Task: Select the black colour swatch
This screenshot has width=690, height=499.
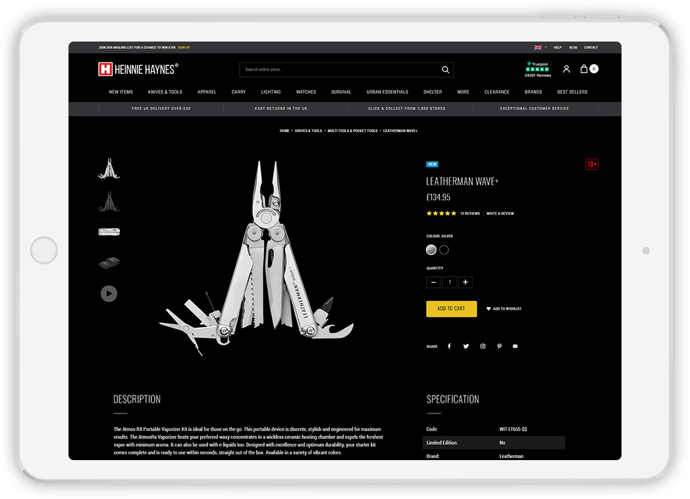Action: click(x=444, y=250)
